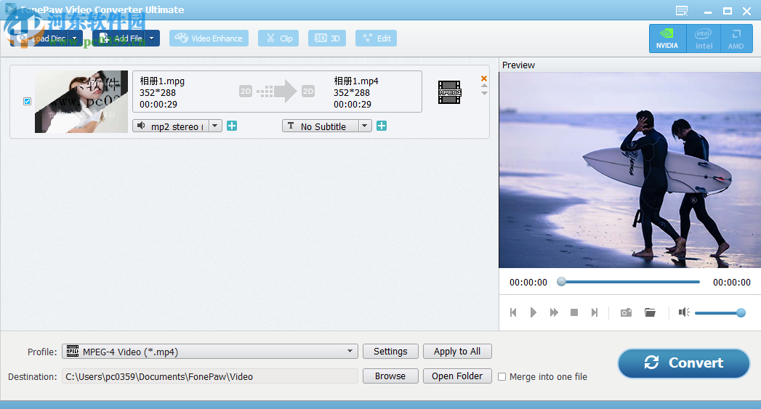Click the Destination path field
761x409 pixels.
[209, 376]
